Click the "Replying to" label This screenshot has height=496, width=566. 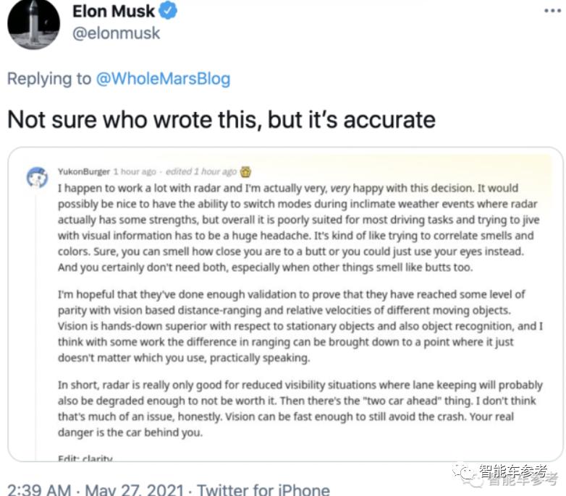tap(49, 79)
